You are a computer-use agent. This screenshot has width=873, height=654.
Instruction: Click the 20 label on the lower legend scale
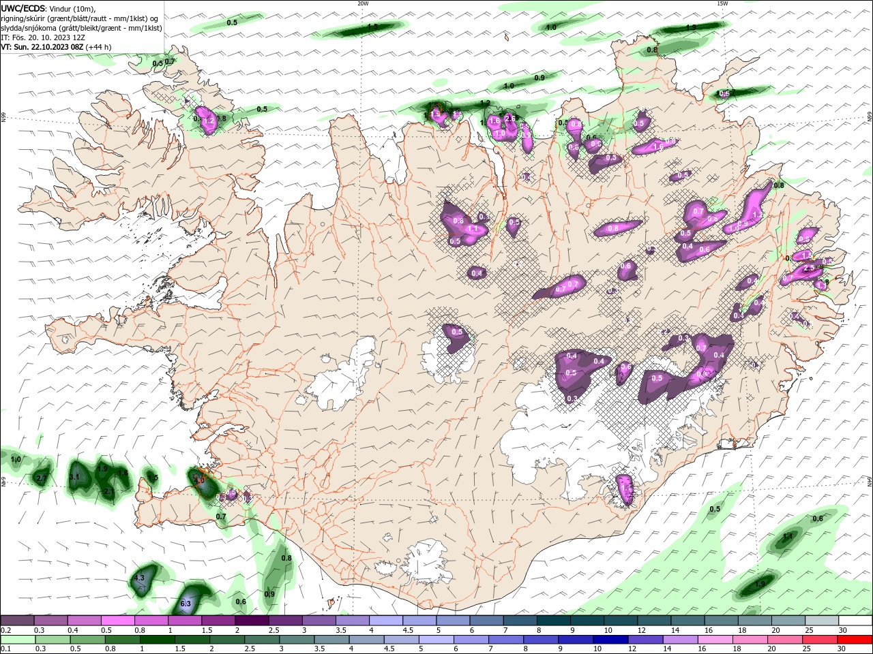coord(771,649)
